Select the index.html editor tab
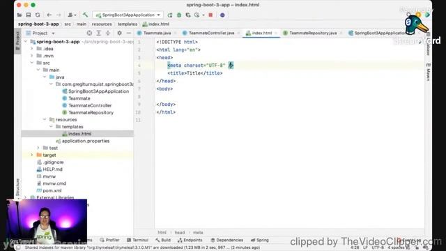This screenshot has height=251, width=446. click(x=262, y=33)
